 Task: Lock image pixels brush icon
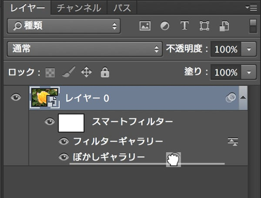pyautogui.click(x=69, y=72)
